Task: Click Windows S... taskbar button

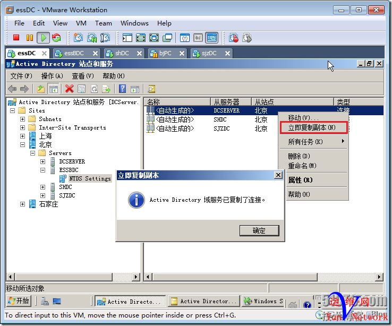Action: click(263, 301)
